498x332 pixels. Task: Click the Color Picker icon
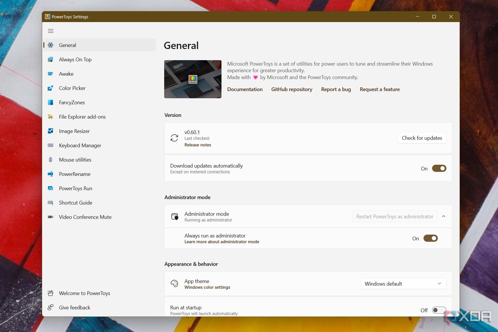pyautogui.click(x=50, y=88)
